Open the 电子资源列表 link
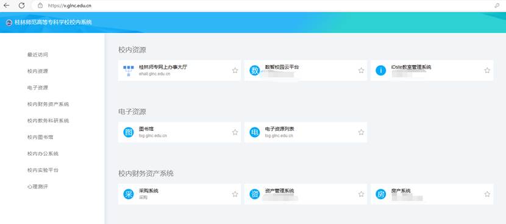The width and height of the screenshot is (506, 224). click(279, 129)
